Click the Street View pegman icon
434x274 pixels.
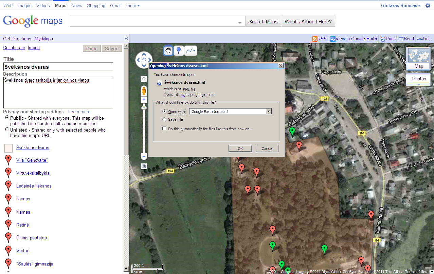pos(144,91)
